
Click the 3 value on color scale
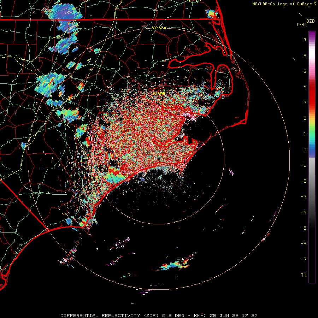305,102
